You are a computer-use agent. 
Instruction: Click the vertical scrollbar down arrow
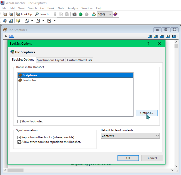pos(176,166)
